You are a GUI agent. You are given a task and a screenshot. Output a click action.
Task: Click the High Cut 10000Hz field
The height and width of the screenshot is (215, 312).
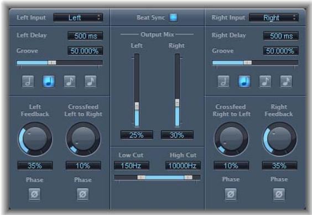[183, 165]
